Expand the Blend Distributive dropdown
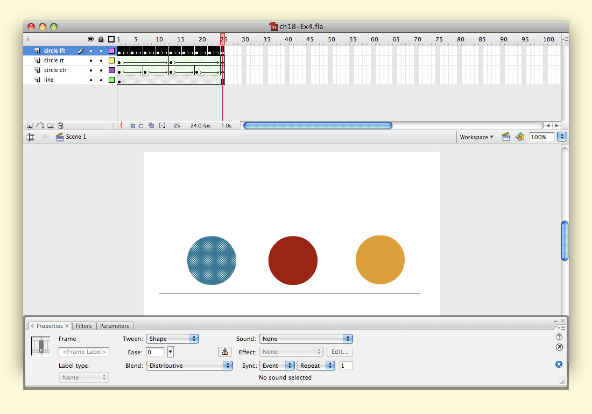The height and width of the screenshot is (414, 592). point(189,366)
